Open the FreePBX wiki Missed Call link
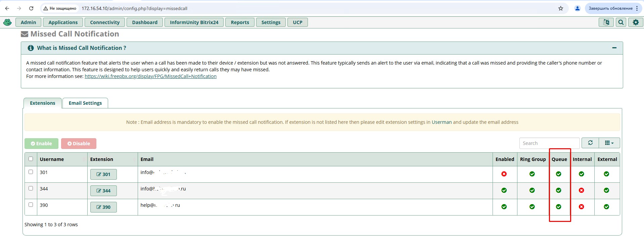Viewport: 644px width, 250px height. pos(150,76)
